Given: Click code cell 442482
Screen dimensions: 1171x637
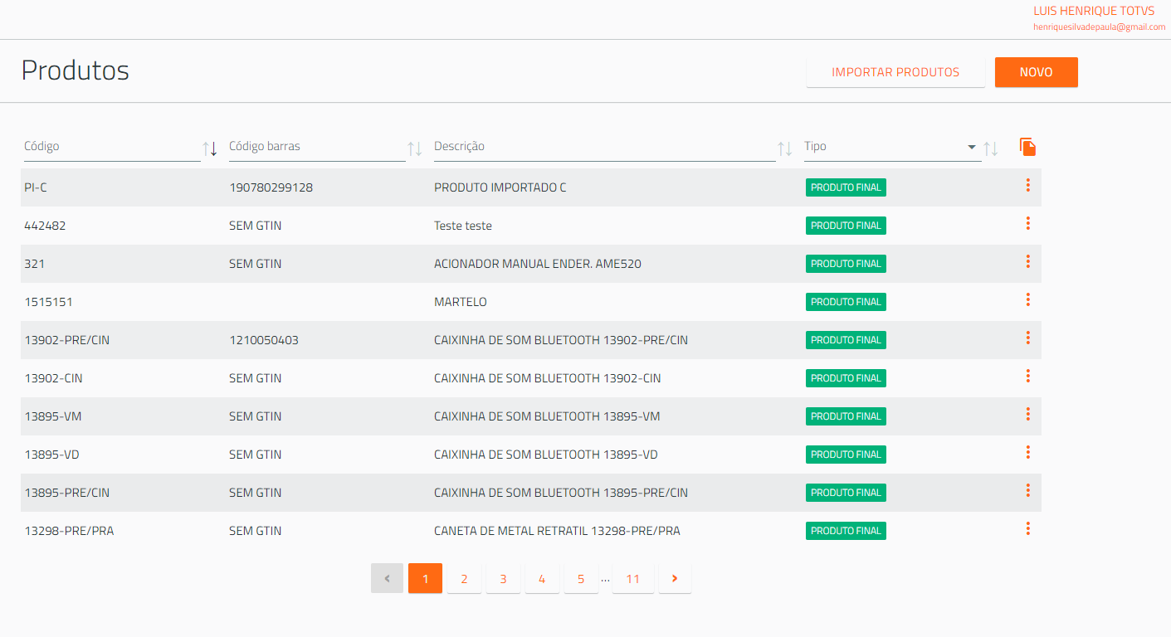Looking at the screenshot, I should [x=45, y=226].
